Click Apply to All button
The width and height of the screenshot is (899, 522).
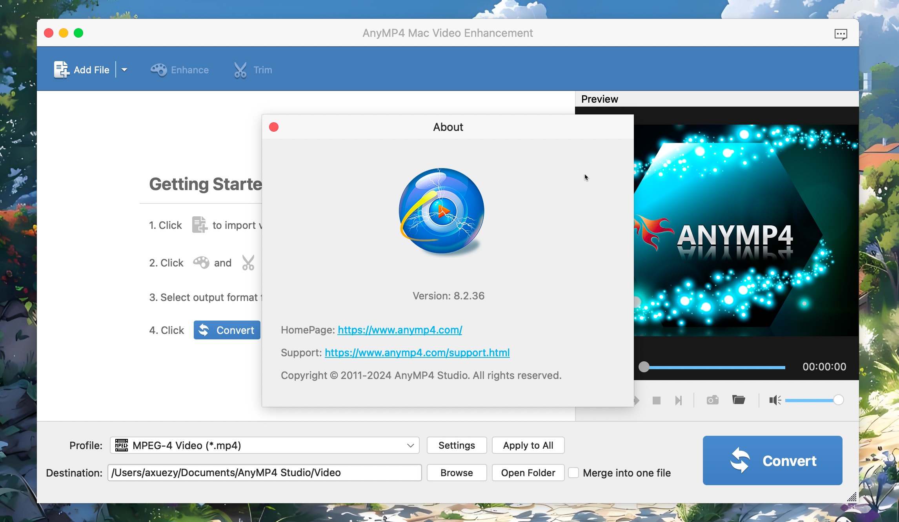[x=528, y=445]
